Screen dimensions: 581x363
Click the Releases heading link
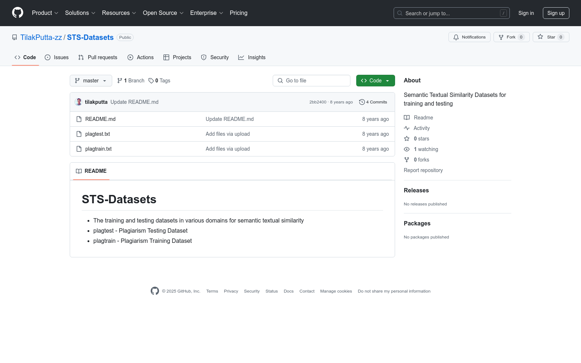[416, 191]
